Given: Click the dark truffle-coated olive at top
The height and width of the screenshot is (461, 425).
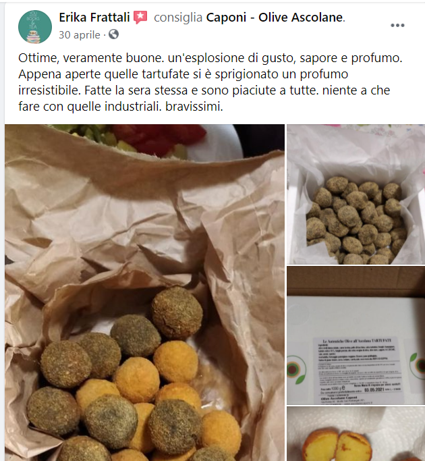Looking at the screenshot, I should click(x=177, y=313).
